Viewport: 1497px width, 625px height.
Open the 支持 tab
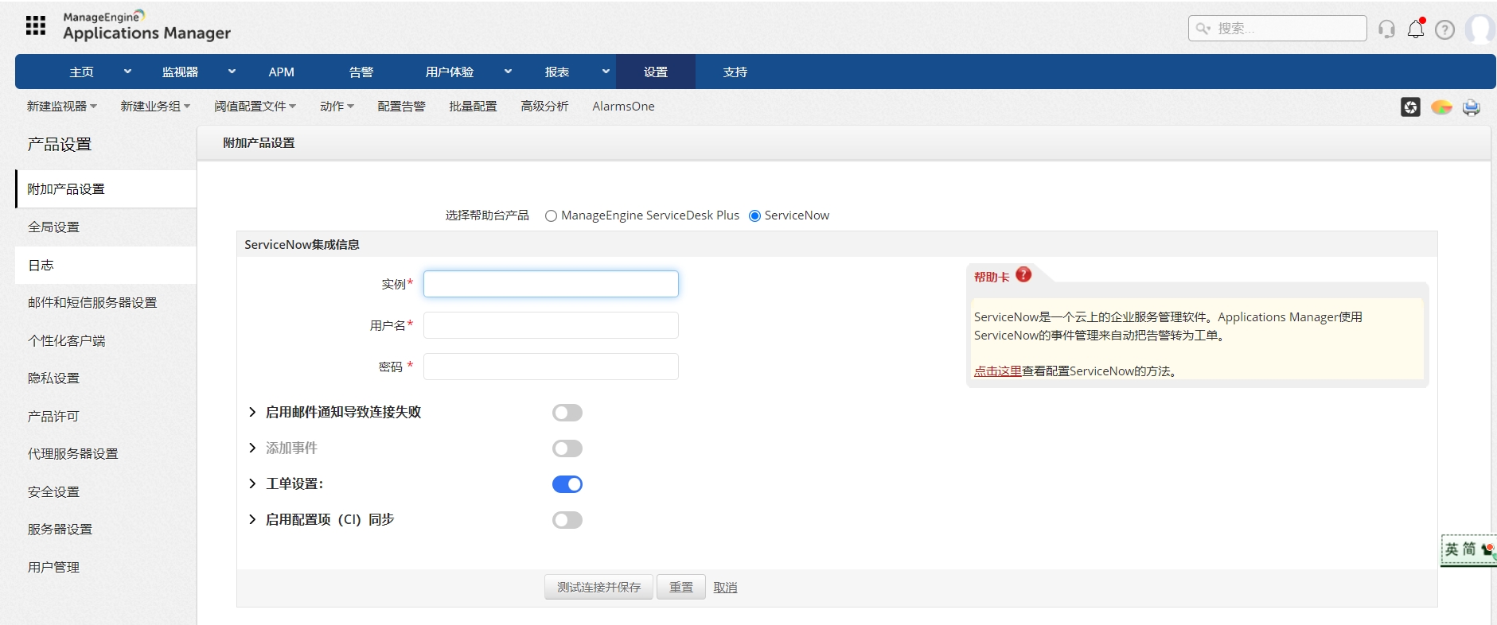(x=735, y=72)
